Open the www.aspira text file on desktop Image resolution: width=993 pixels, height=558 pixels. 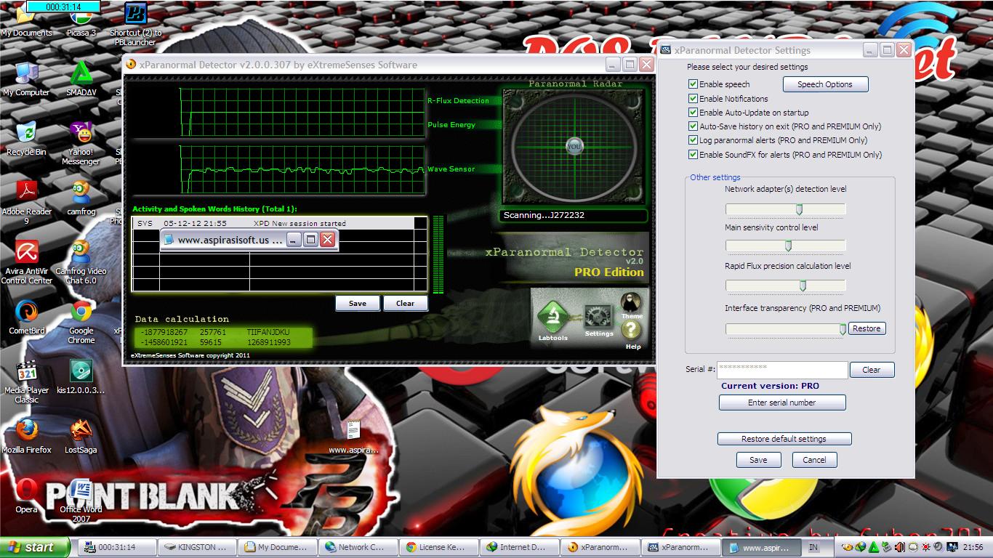pos(353,437)
